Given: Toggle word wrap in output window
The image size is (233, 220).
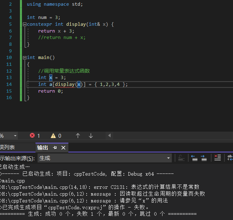Looking at the screenshot, I should pos(229,158).
